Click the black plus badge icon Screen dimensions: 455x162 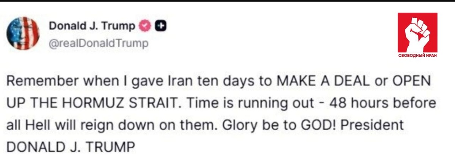162,26
